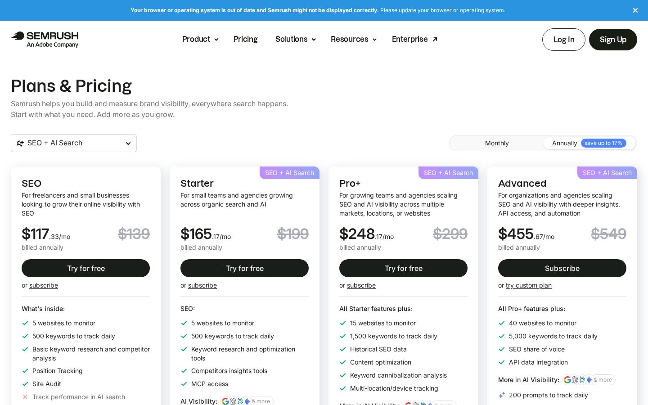
Task: Click checkmark beside Keyword cannibalization analysis
Action: coord(343,375)
